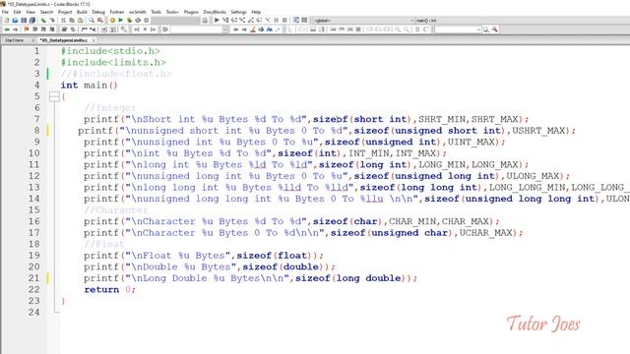Open the Settings menu
The image size is (630, 354).
click(238, 12)
